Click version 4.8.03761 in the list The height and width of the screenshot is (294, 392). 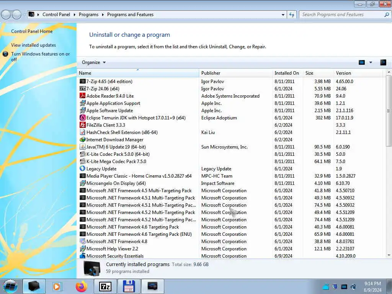(x=345, y=242)
